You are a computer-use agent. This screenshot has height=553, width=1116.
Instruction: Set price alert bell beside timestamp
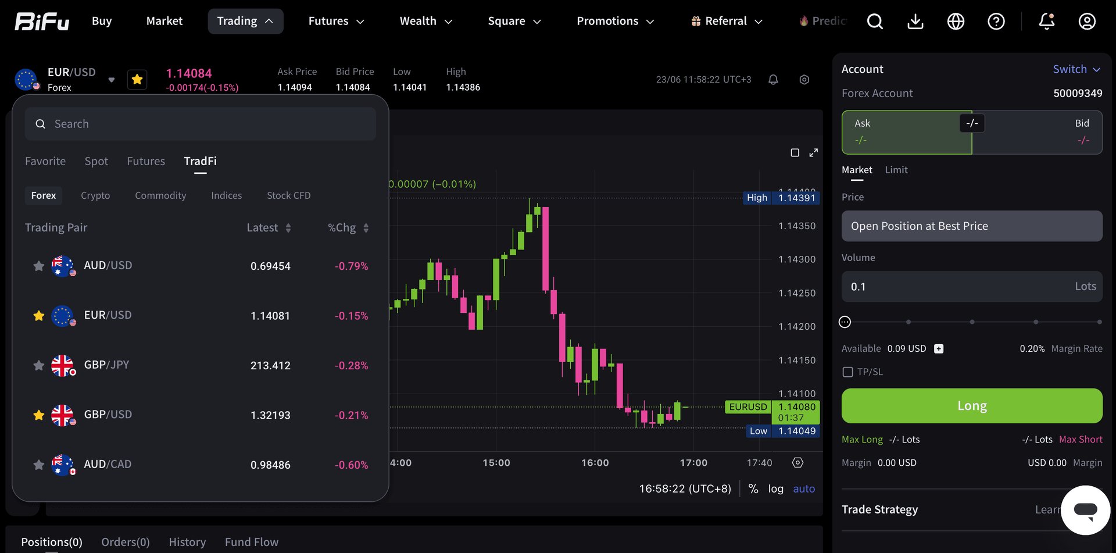click(x=773, y=80)
